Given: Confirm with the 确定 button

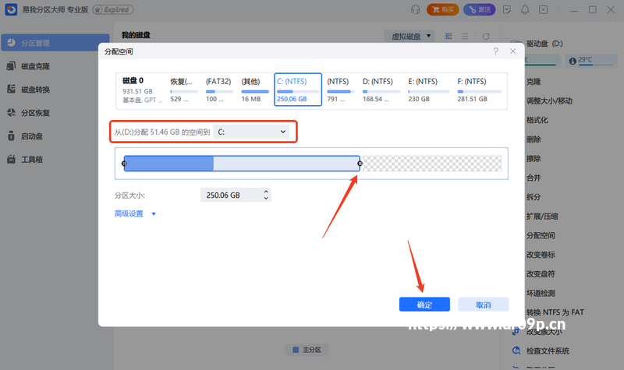Looking at the screenshot, I should coord(424,305).
